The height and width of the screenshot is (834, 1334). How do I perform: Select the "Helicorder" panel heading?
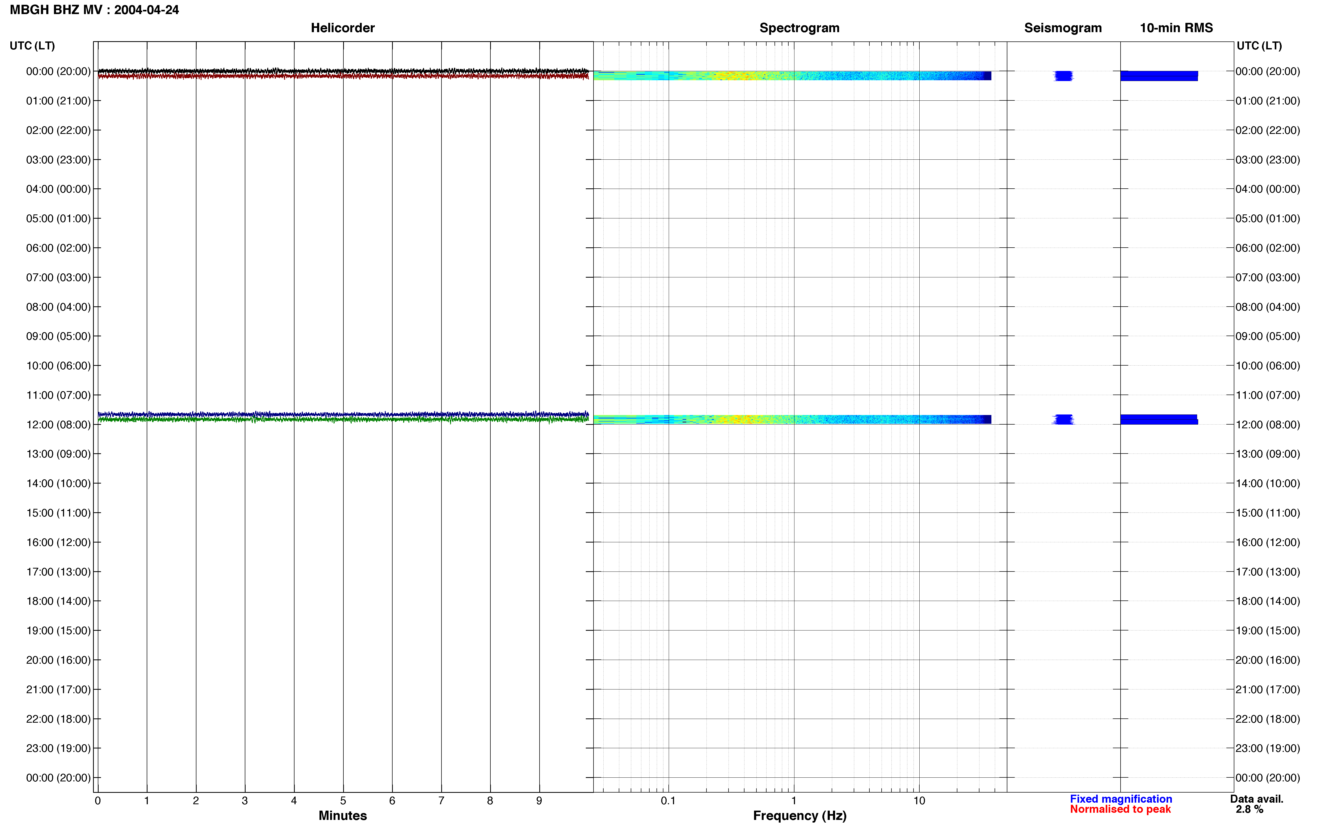(x=343, y=28)
